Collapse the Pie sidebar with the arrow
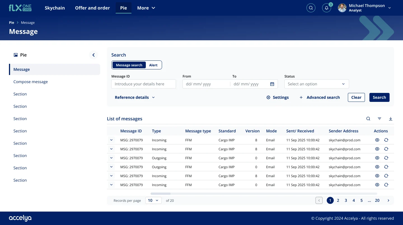This screenshot has height=225, width=403. pyautogui.click(x=93, y=55)
